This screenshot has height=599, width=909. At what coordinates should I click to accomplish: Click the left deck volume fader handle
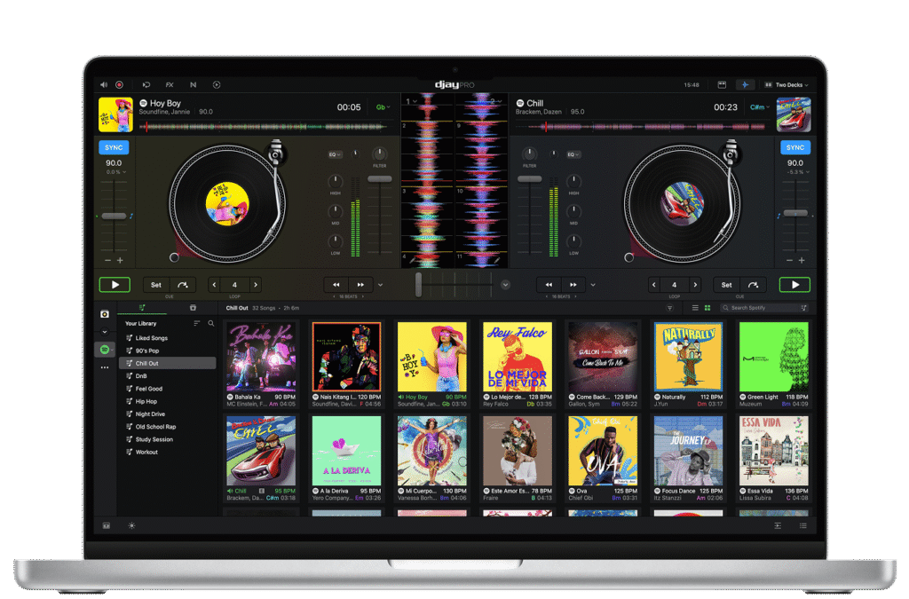(380, 179)
